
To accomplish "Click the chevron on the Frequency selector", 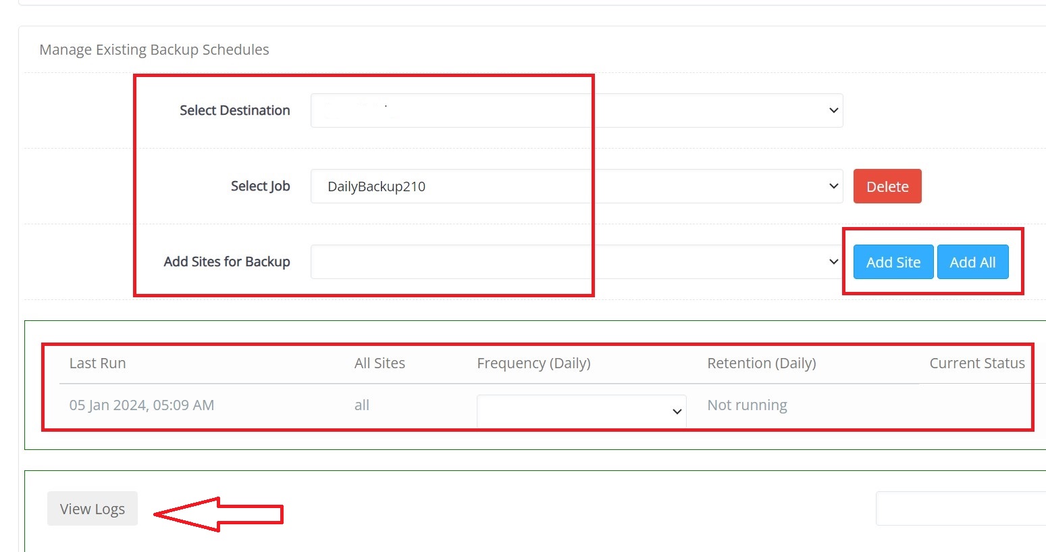I will pyautogui.click(x=676, y=410).
